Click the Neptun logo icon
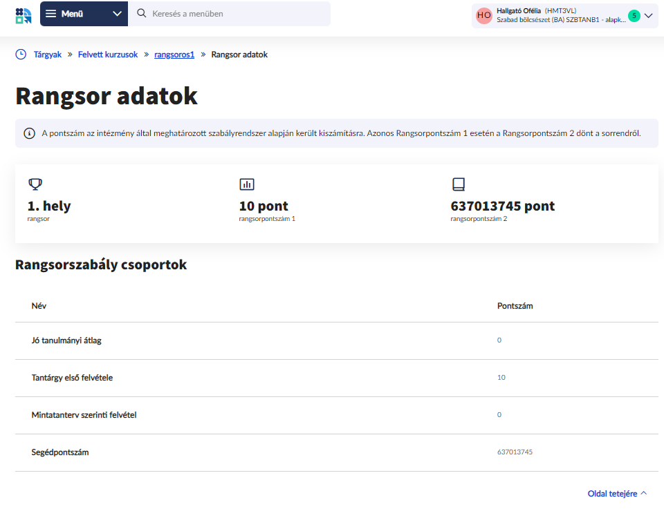664x511 pixels. [x=24, y=15]
